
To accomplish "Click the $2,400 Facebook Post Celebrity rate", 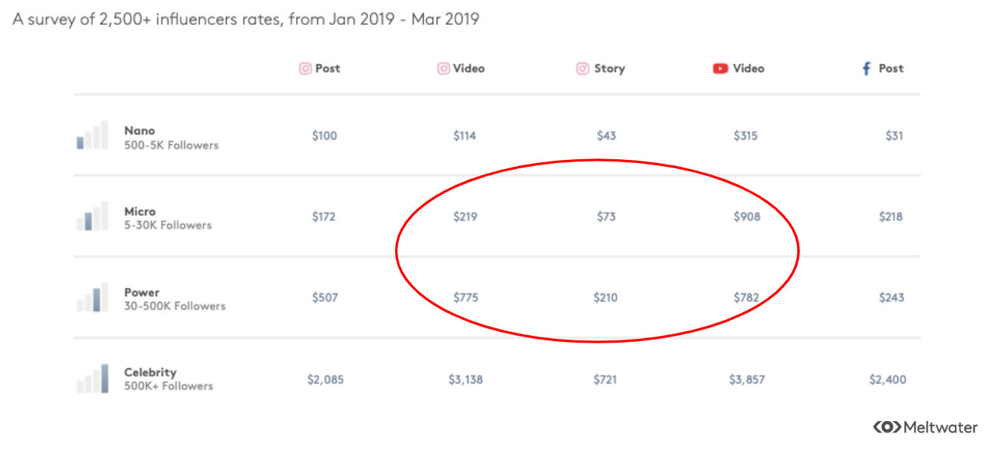I will tap(887, 380).
